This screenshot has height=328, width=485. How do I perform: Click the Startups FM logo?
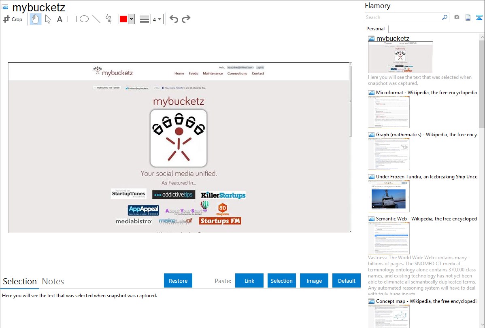(x=220, y=221)
